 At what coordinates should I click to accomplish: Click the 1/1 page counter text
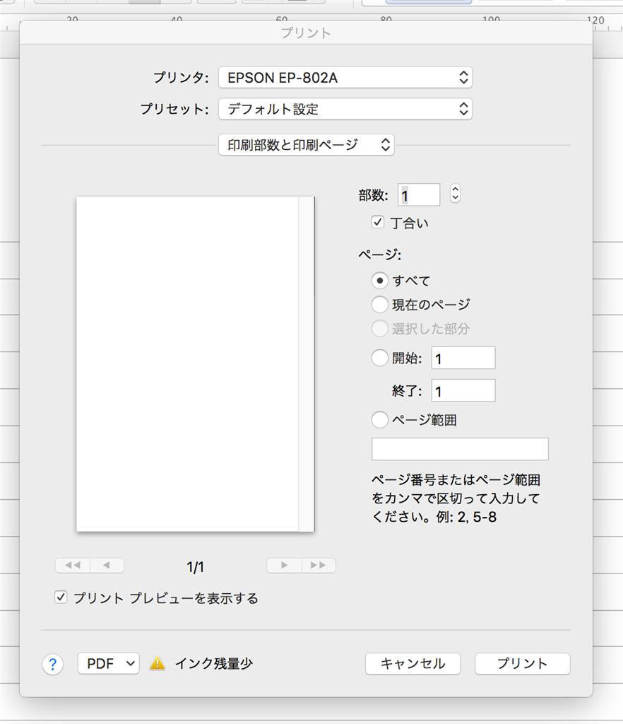[x=195, y=566]
